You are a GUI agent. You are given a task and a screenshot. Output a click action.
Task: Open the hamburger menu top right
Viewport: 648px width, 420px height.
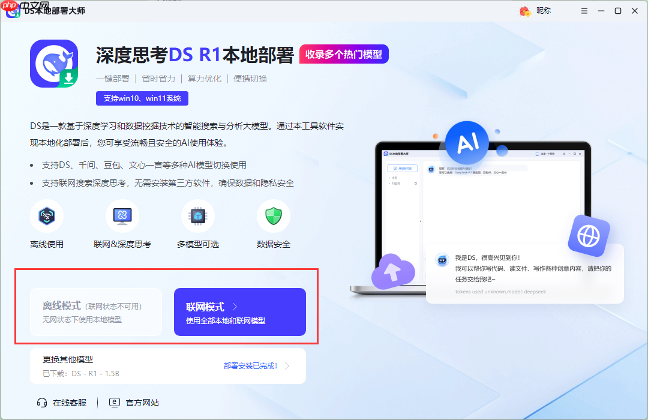pyautogui.click(x=584, y=11)
